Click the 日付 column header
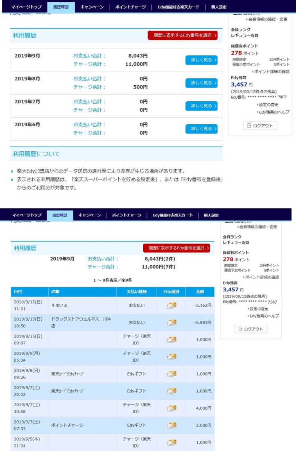Viewport: 296px width, 451px height. coord(29,292)
